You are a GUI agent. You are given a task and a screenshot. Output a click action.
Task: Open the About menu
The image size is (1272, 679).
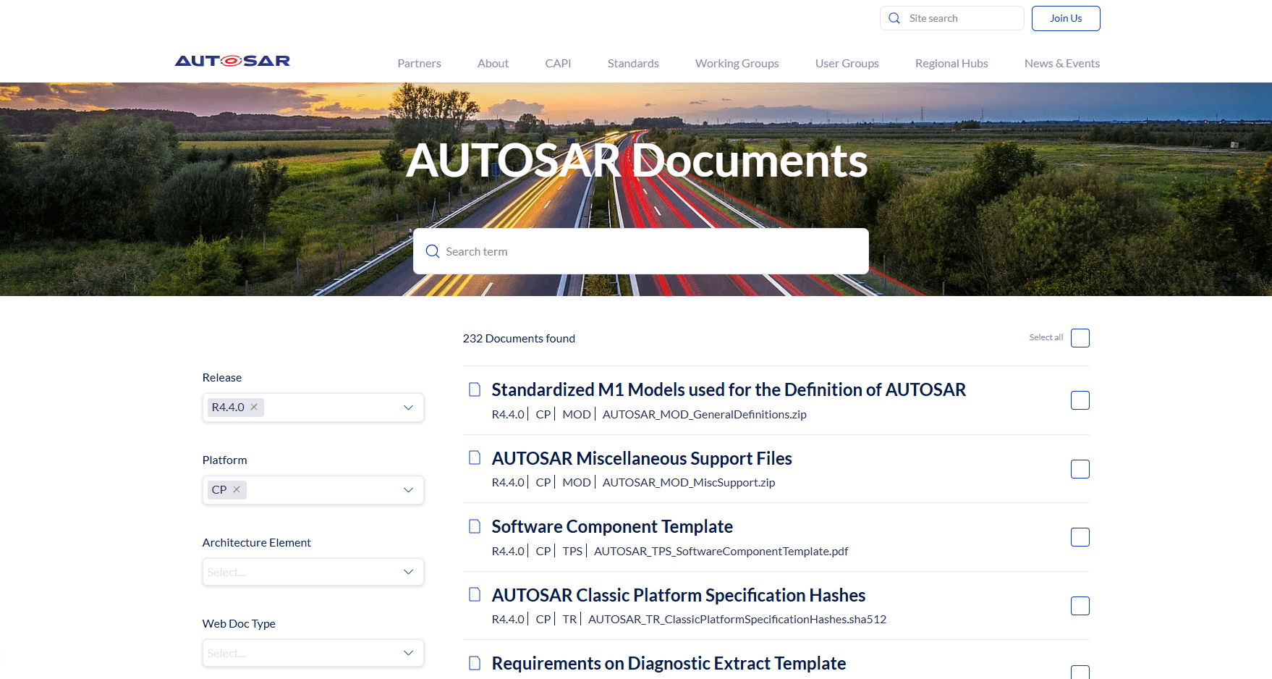(493, 64)
